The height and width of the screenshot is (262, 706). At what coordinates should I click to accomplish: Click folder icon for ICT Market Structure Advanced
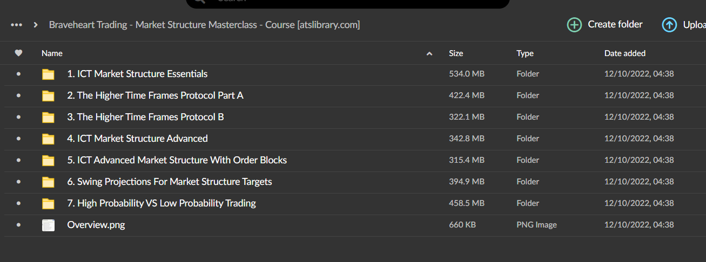click(49, 139)
